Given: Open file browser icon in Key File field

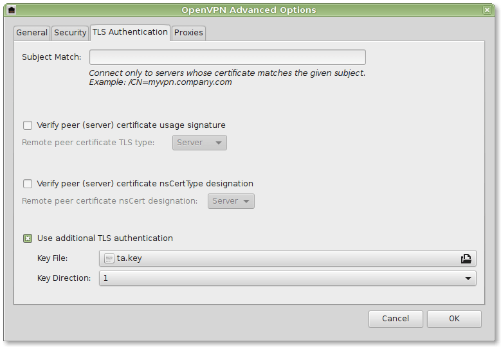Looking at the screenshot, I should click(x=466, y=258).
